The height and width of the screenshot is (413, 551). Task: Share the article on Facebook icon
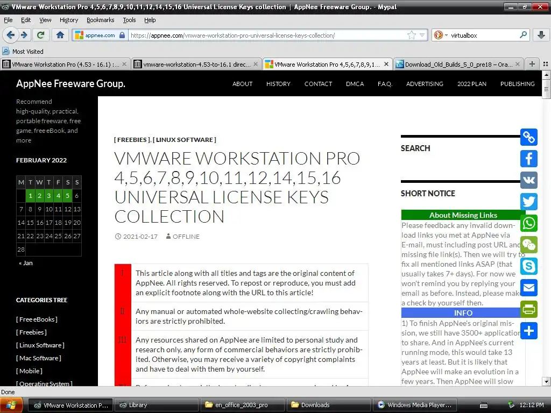tap(529, 159)
